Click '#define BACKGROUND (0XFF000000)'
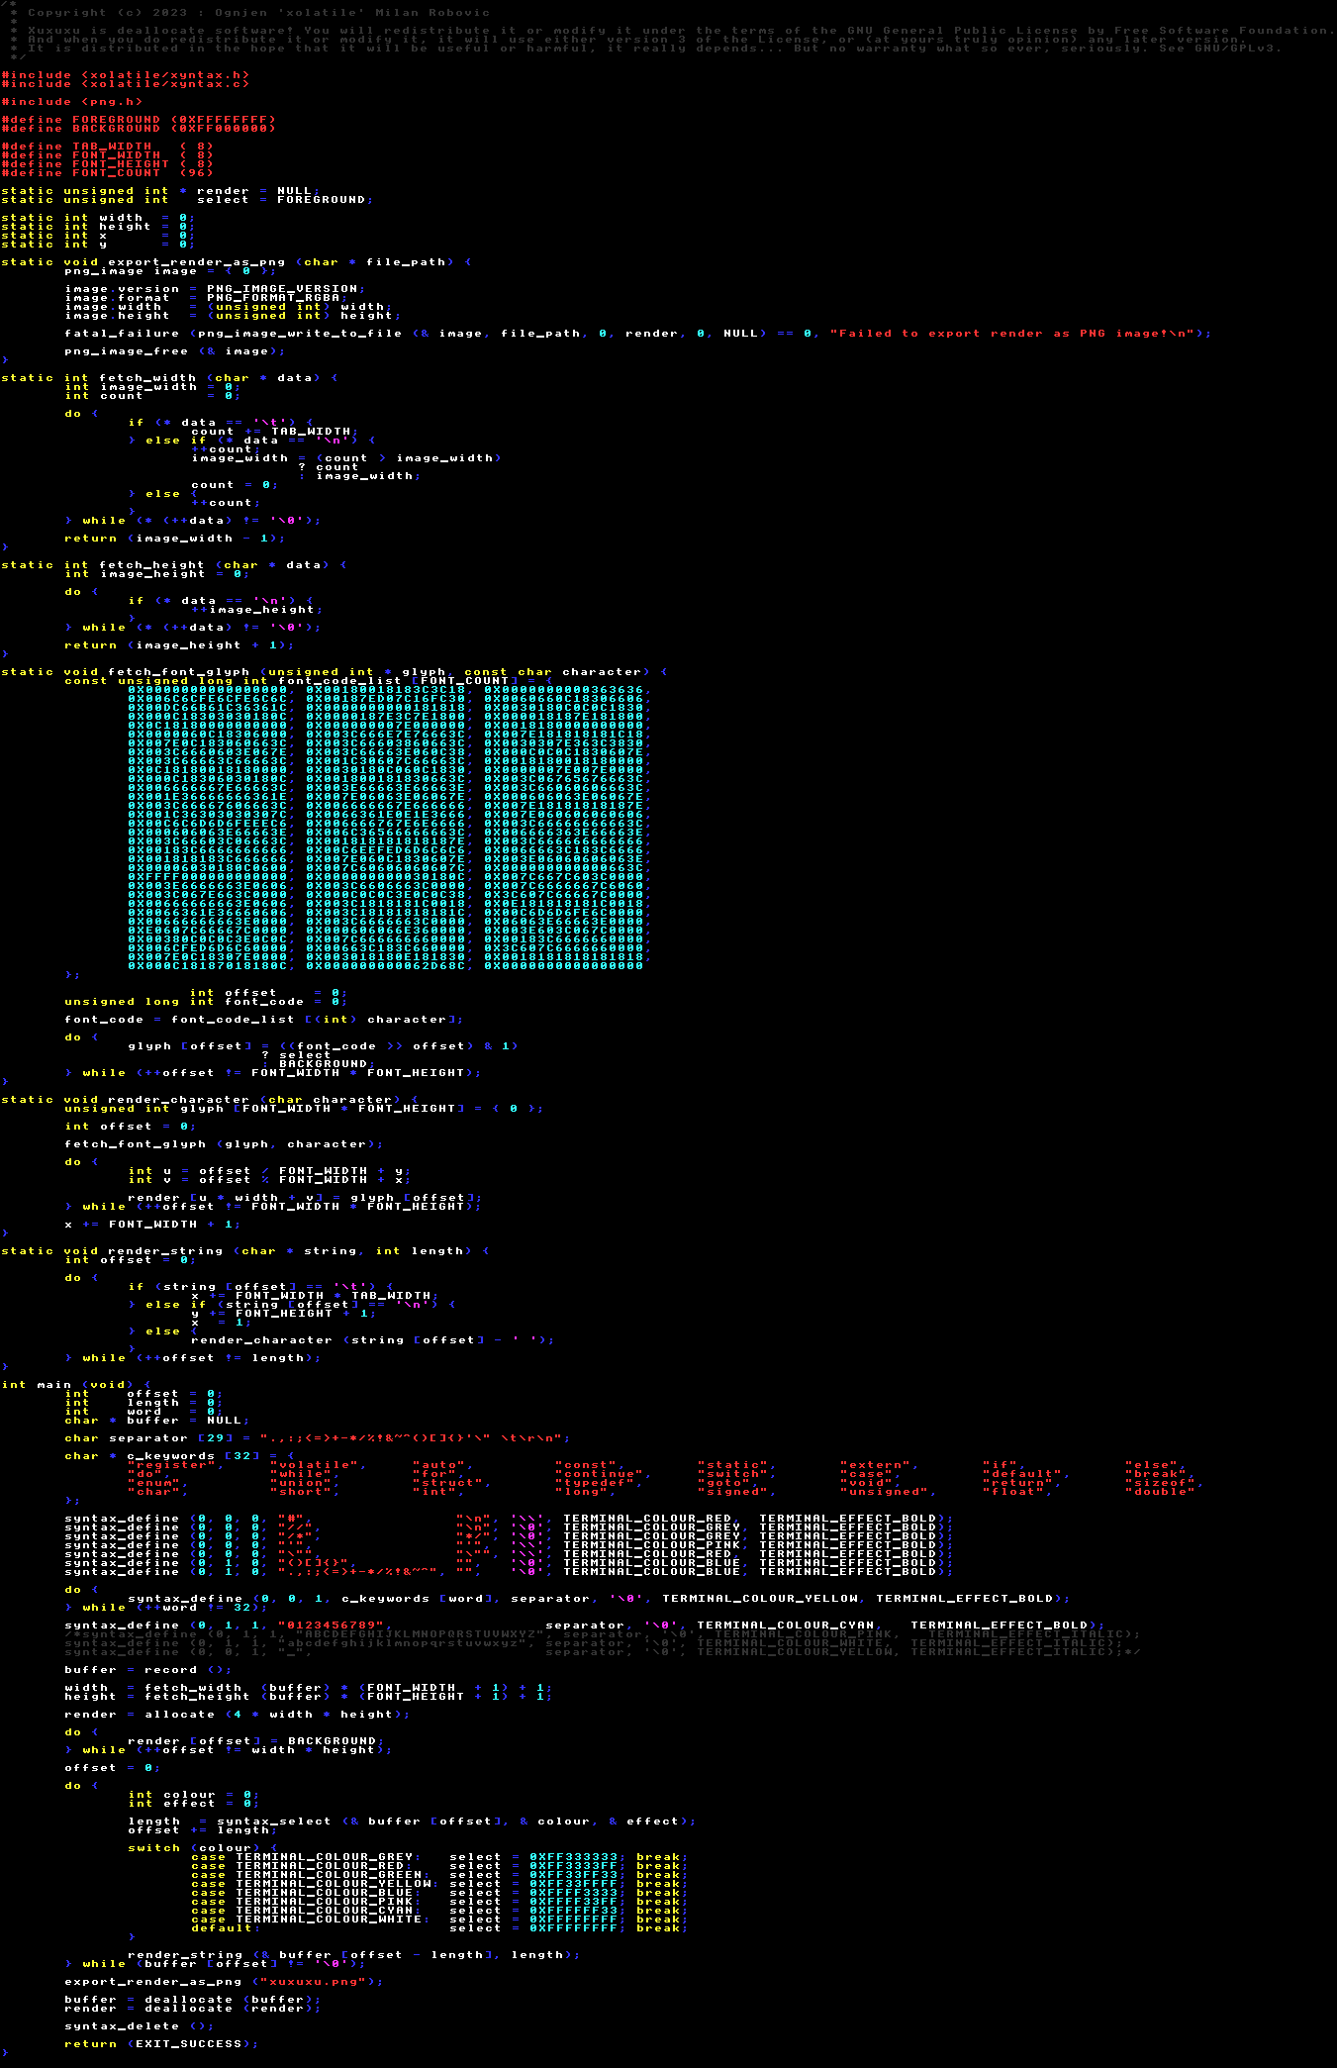This screenshot has height=2068, width=1337. [x=139, y=129]
